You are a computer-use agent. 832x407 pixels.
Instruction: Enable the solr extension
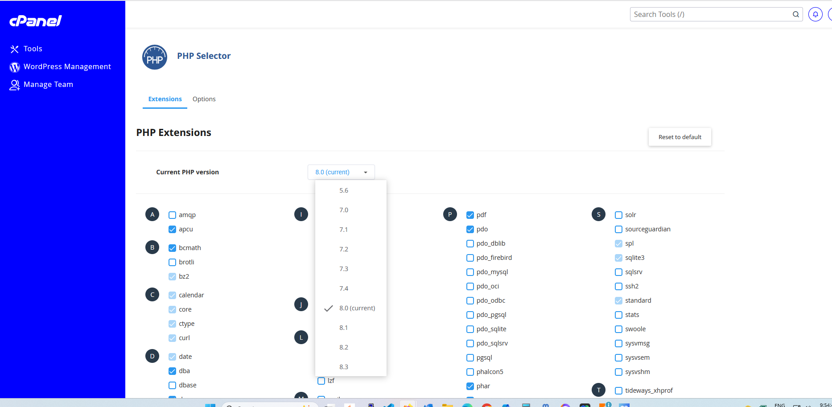coord(618,215)
